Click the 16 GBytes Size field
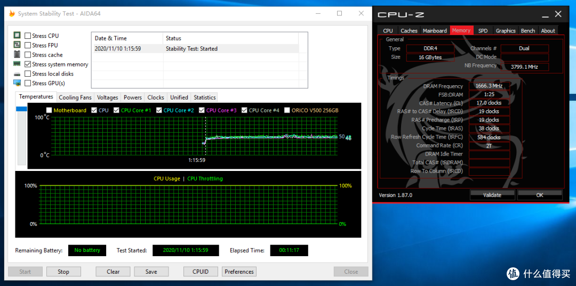 pyautogui.click(x=430, y=58)
